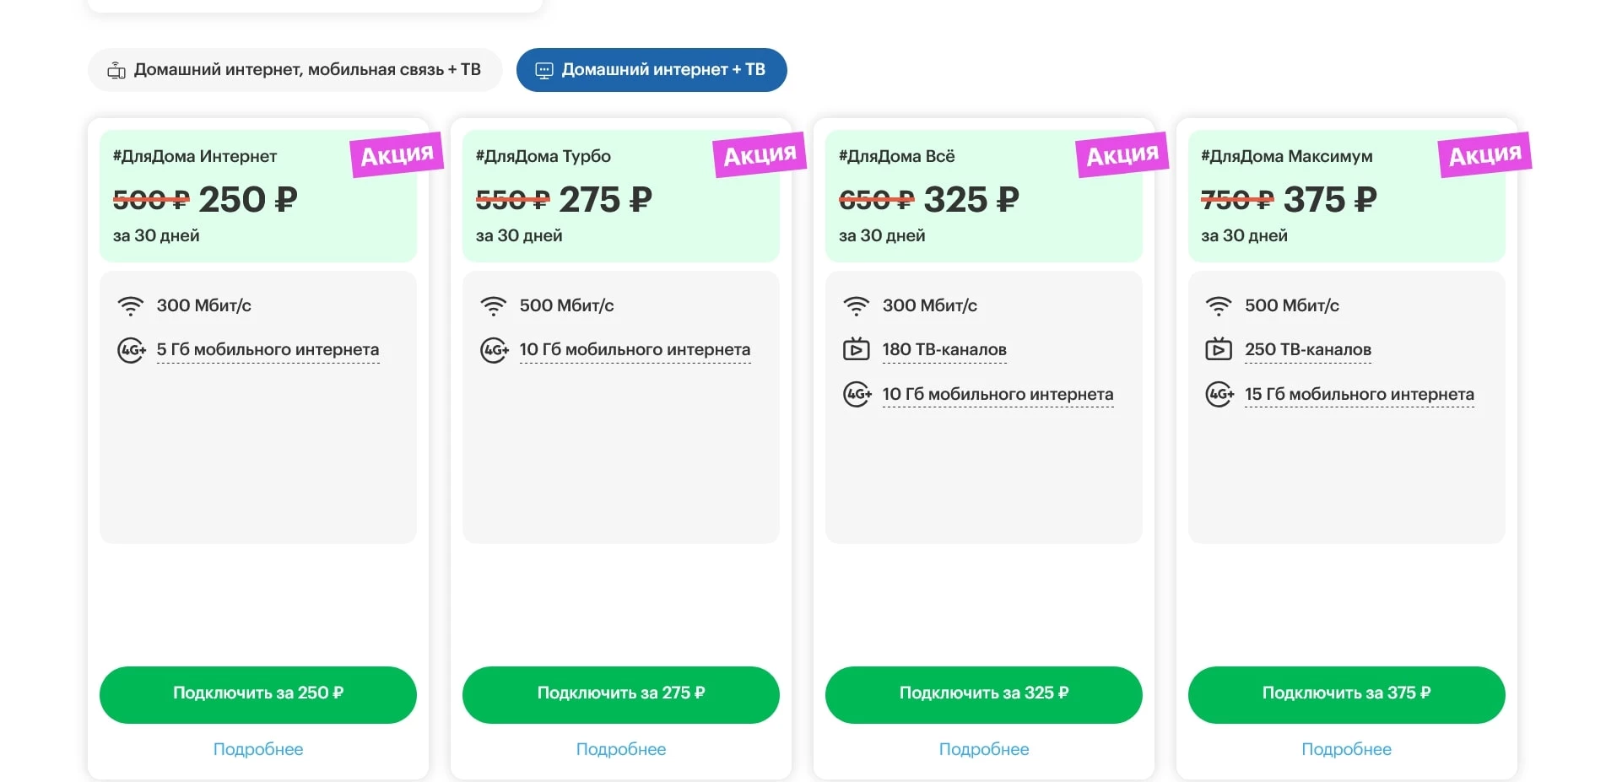Click 4G+ icon in #ДляДома Всё card
The image size is (1606, 782).
[x=857, y=394]
